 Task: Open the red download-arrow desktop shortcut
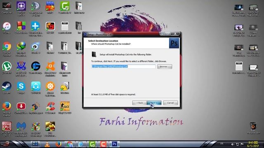21,108
